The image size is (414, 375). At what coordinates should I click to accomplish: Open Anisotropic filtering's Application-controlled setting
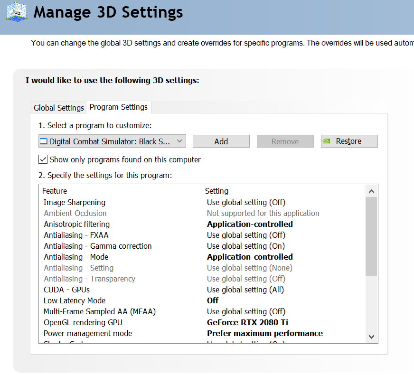click(x=250, y=224)
